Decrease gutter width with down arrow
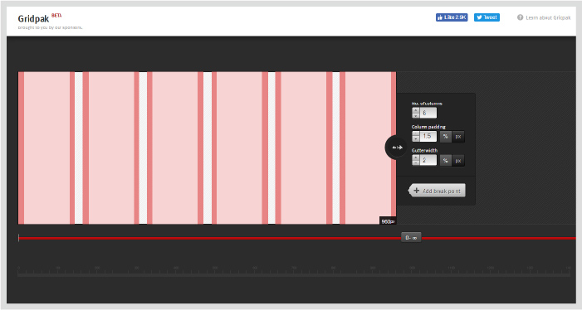Screen dimensions: 582x310 click(416, 162)
